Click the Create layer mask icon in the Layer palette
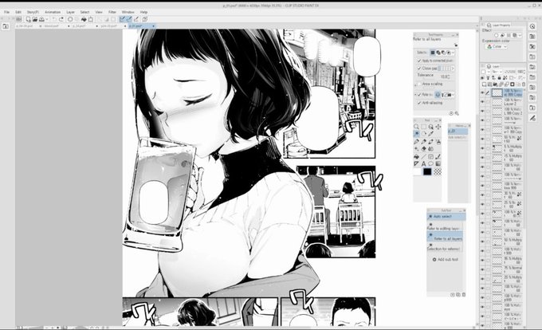This screenshot has width=542, height=330. (x=513, y=84)
